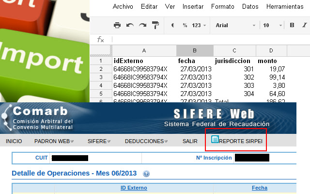The width and height of the screenshot is (310, 194).
Task: Open the Herramientas menu
Action: (285, 6)
